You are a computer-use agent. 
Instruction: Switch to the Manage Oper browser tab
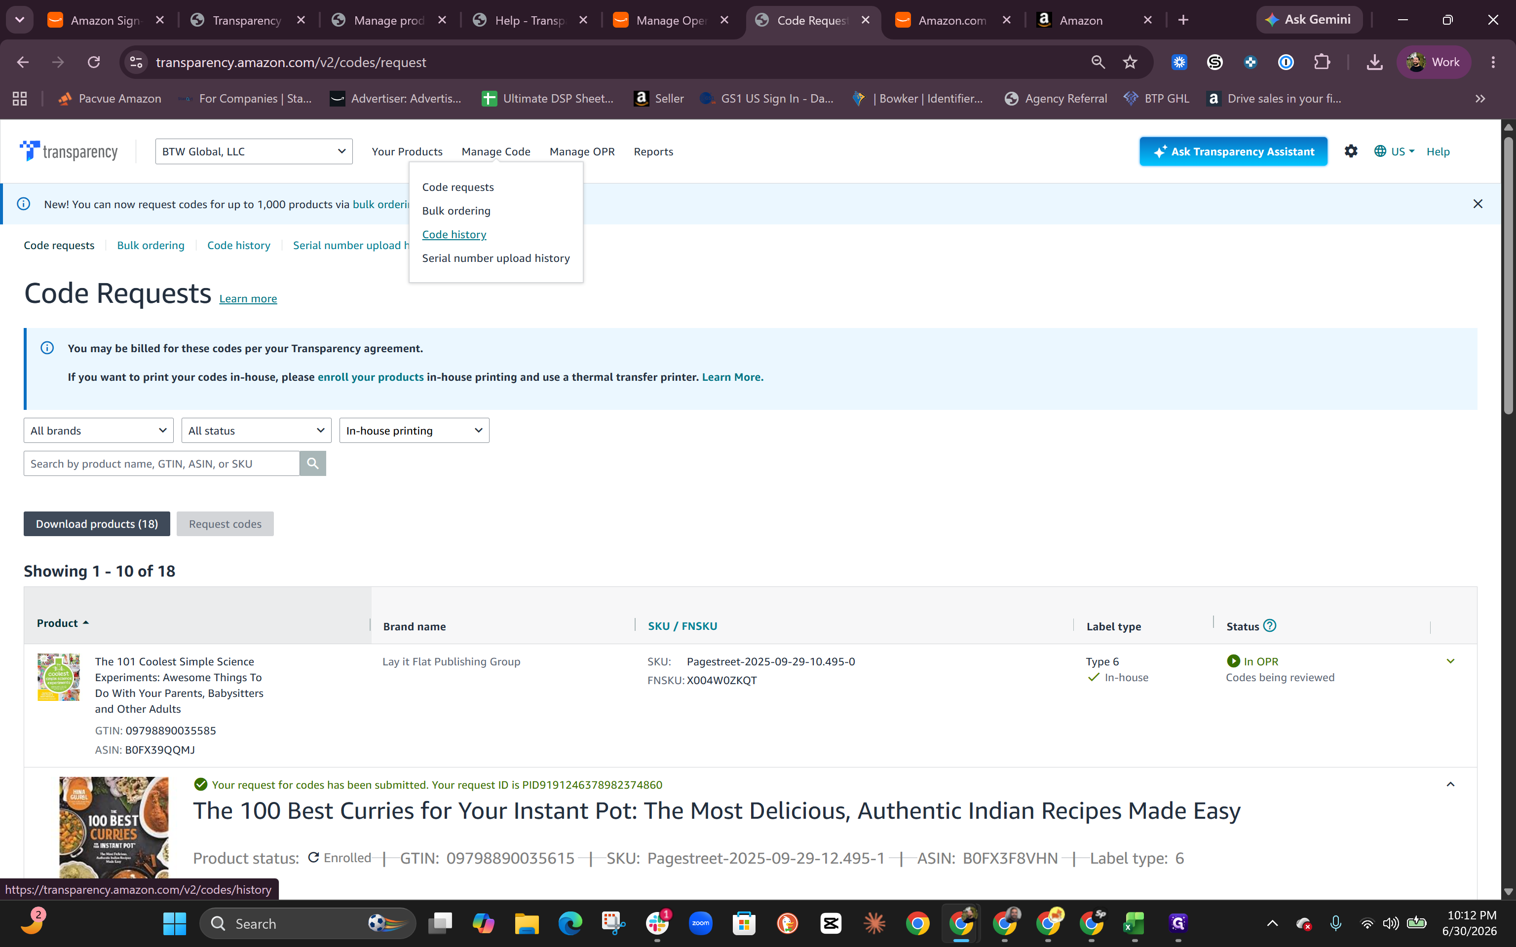[672, 20]
